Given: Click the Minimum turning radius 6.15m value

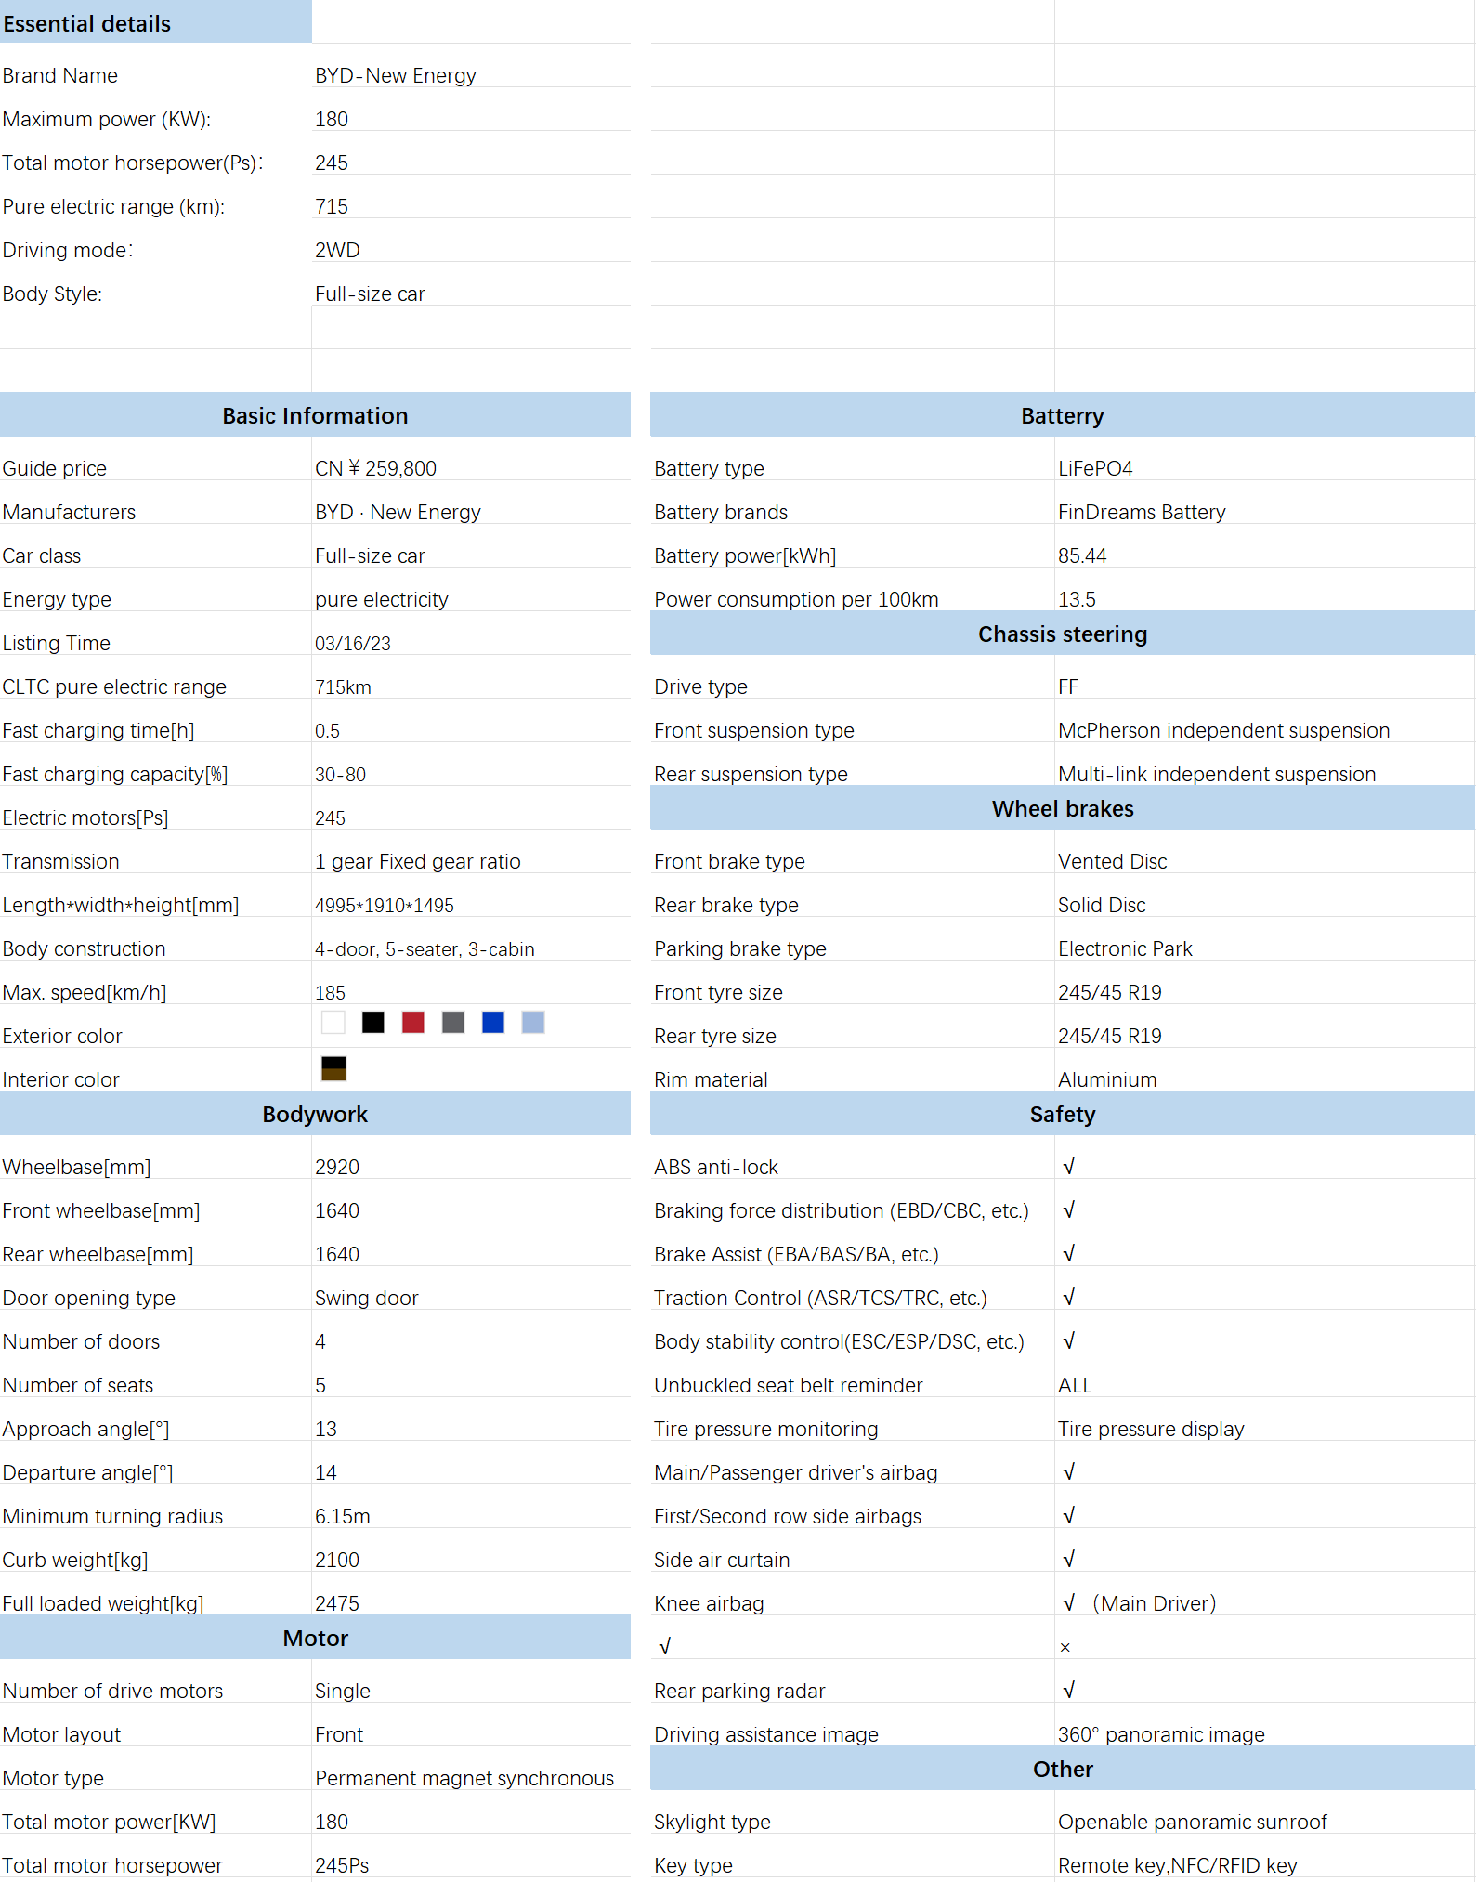Looking at the screenshot, I should click(343, 1516).
